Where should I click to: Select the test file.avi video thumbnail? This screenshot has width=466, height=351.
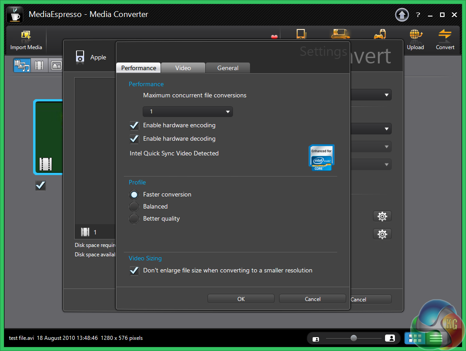pyautogui.click(x=48, y=138)
